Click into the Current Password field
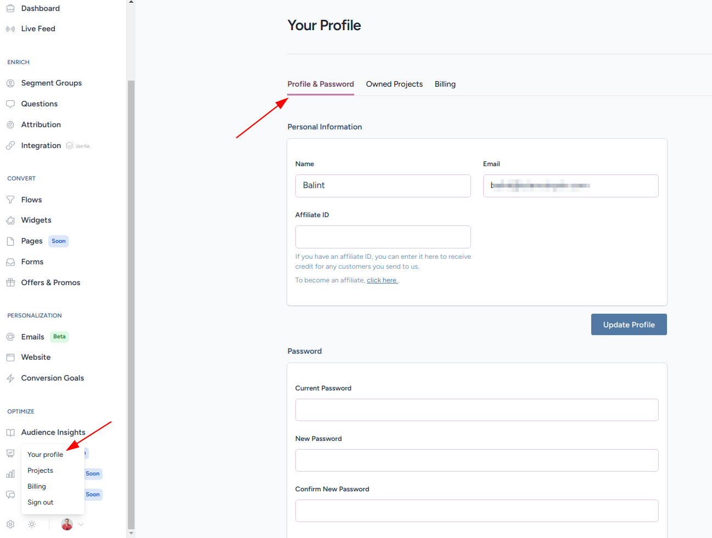Screen dimensions: 712x538 click(476, 410)
